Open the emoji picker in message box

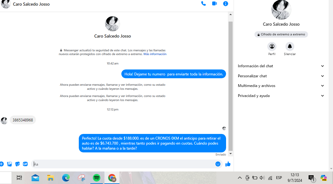(218, 164)
